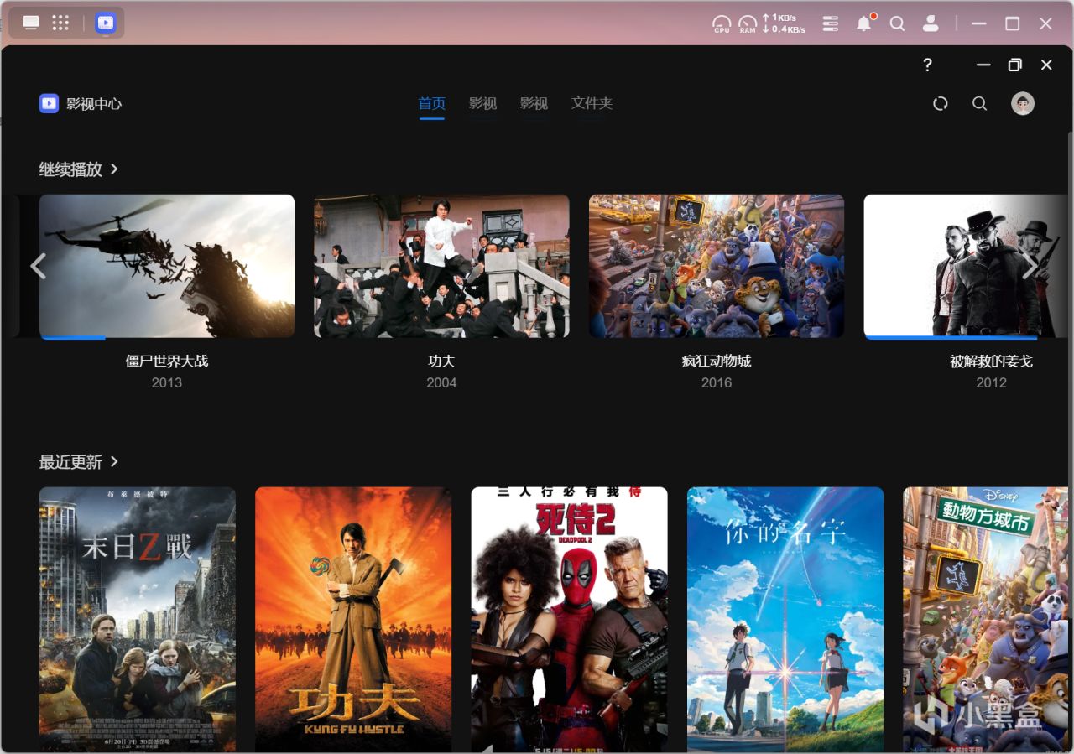Expand the 最近更新 section chevron
This screenshot has height=754, width=1074.
[x=114, y=461]
